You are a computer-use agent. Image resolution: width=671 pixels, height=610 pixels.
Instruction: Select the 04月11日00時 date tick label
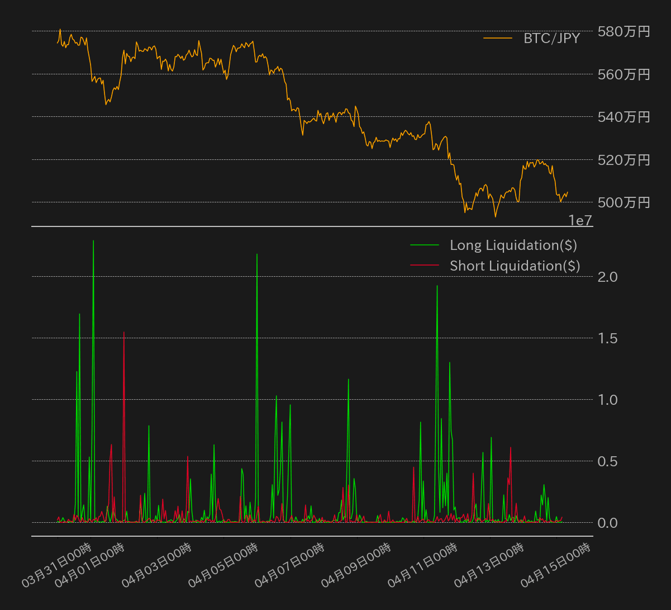coord(422,565)
